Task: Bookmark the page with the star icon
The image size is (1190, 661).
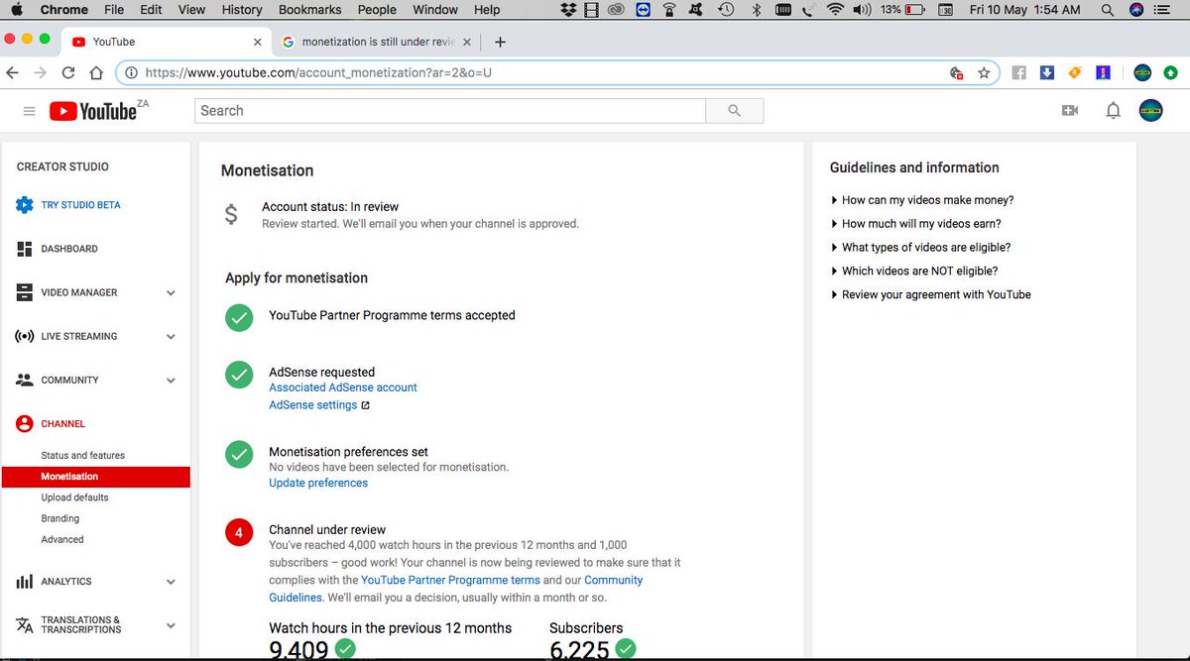Action: tap(984, 72)
